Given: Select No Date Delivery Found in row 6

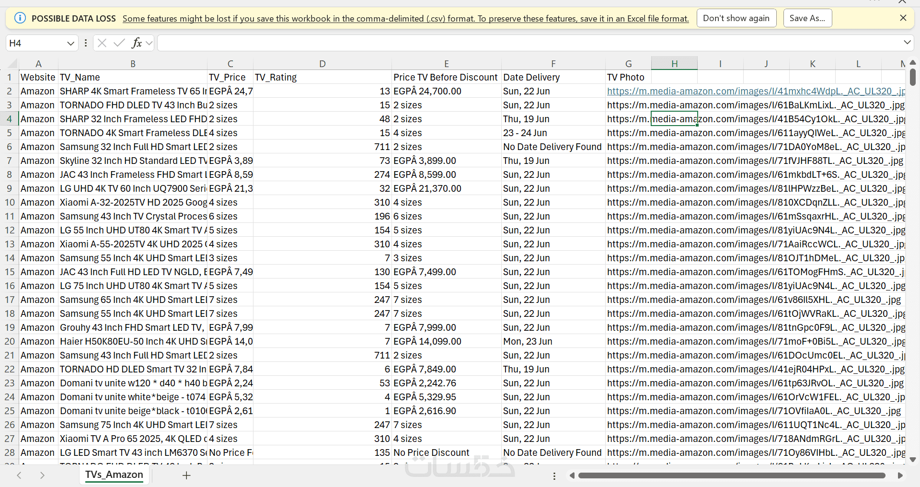Looking at the screenshot, I should 553,147.
